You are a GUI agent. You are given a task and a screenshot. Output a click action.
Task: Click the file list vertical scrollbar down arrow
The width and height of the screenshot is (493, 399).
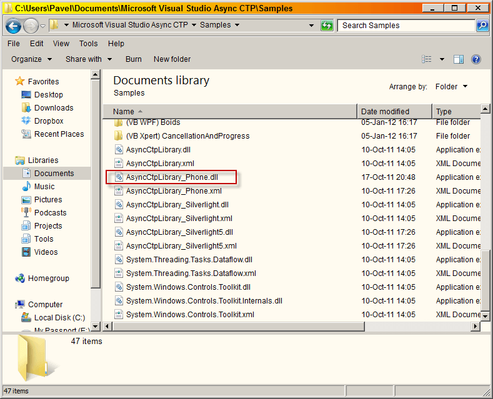click(485, 316)
